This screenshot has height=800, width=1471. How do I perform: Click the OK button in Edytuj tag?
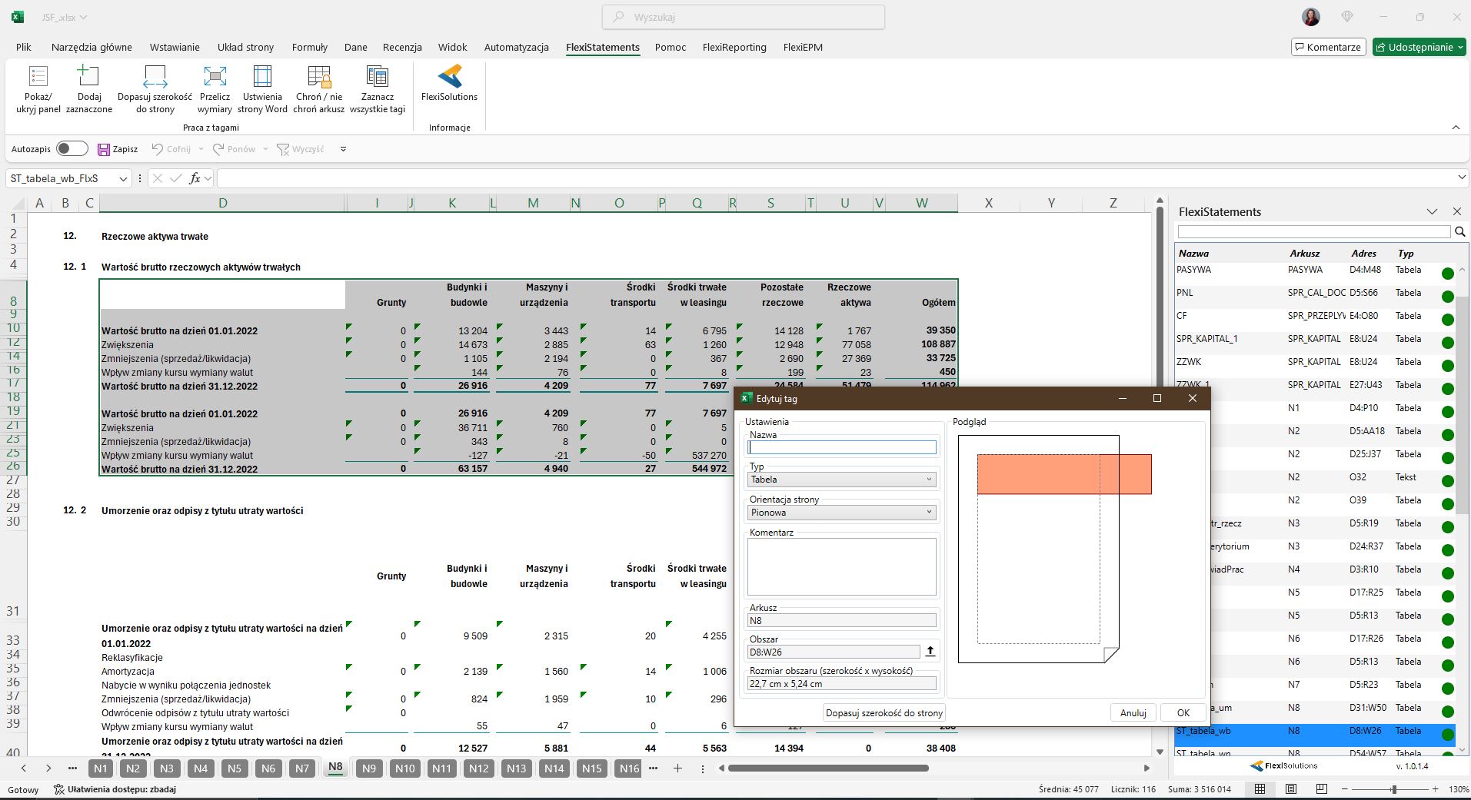1183,713
